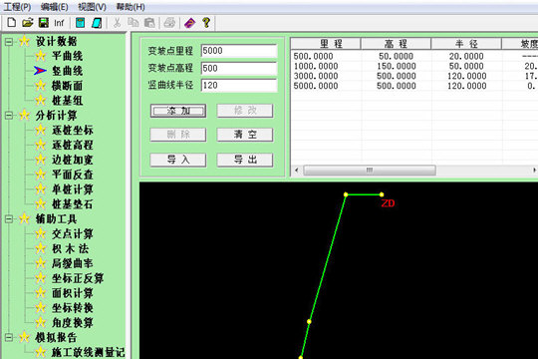The width and height of the screenshot is (538, 359).
Task: Click the star icon beside 坐标正反算
Action: coord(41,278)
